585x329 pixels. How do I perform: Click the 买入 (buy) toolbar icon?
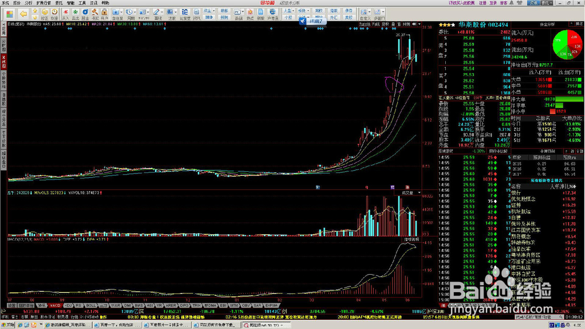pos(66,14)
